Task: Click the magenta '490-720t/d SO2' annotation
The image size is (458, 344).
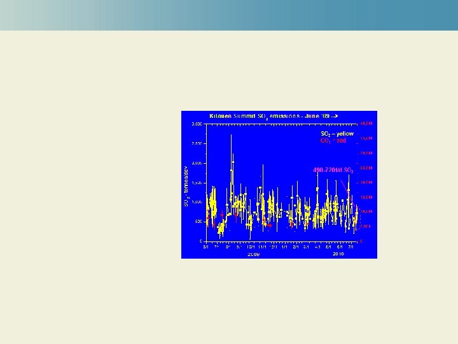Action: point(333,170)
